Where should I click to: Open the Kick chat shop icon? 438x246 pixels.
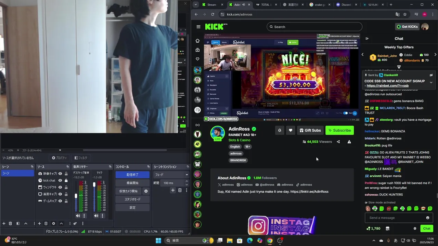pos(387,229)
